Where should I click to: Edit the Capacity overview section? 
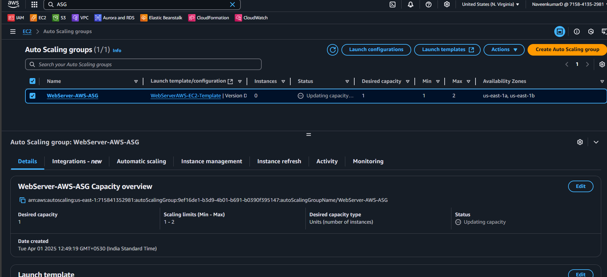click(x=581, y=186)
